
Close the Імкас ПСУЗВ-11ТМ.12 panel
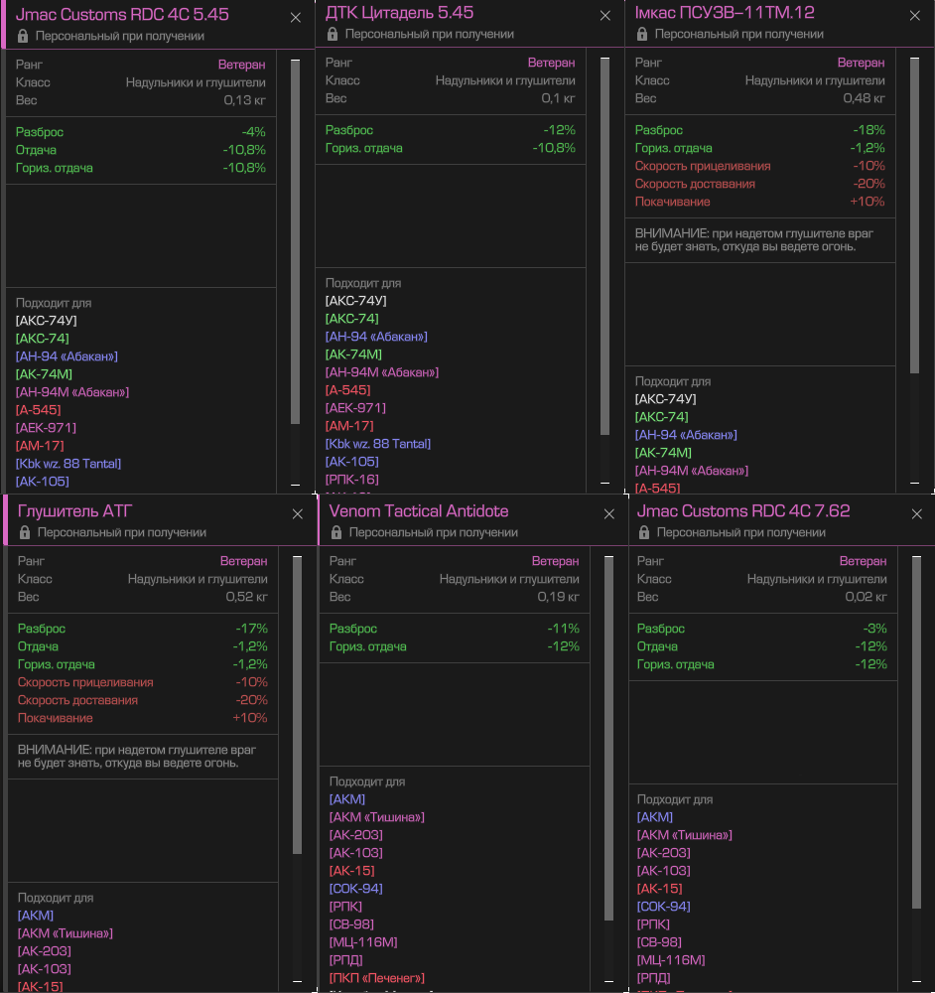[x=915, y=16]
